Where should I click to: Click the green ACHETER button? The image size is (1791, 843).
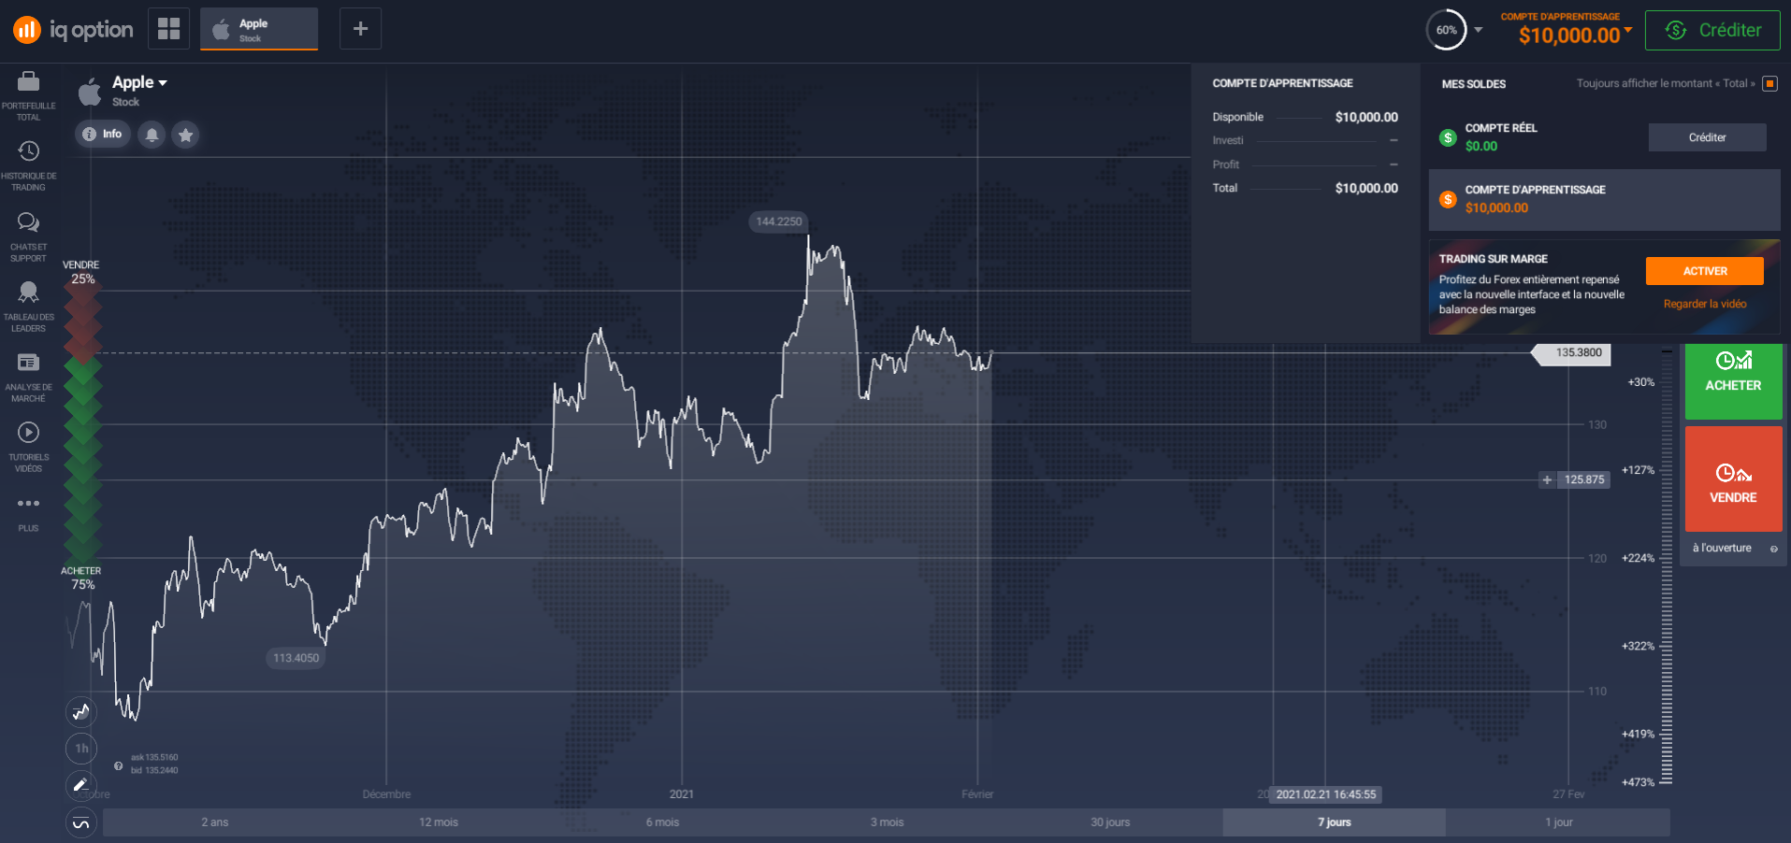(1733, 380)
